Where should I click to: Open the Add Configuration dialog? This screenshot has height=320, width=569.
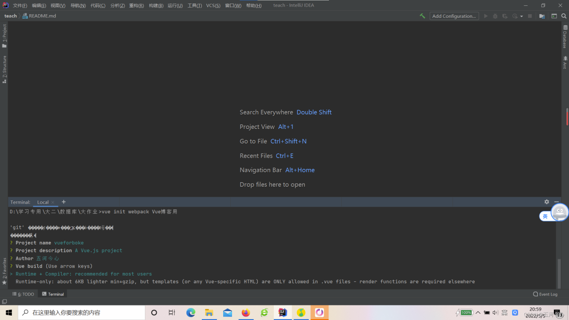click(454, 16)
